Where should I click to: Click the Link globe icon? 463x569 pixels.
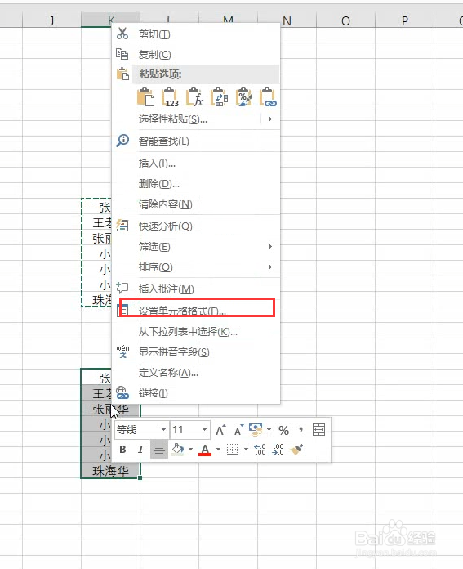point(122,392)
